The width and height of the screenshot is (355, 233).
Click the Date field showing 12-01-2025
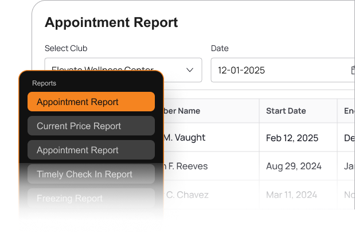click(x=281, y=71)
